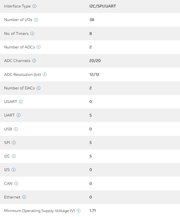Click the 12/12 ADC Resolution value
Image resolution: width=180 pixels, height=217 pixels.
point(94,74)
